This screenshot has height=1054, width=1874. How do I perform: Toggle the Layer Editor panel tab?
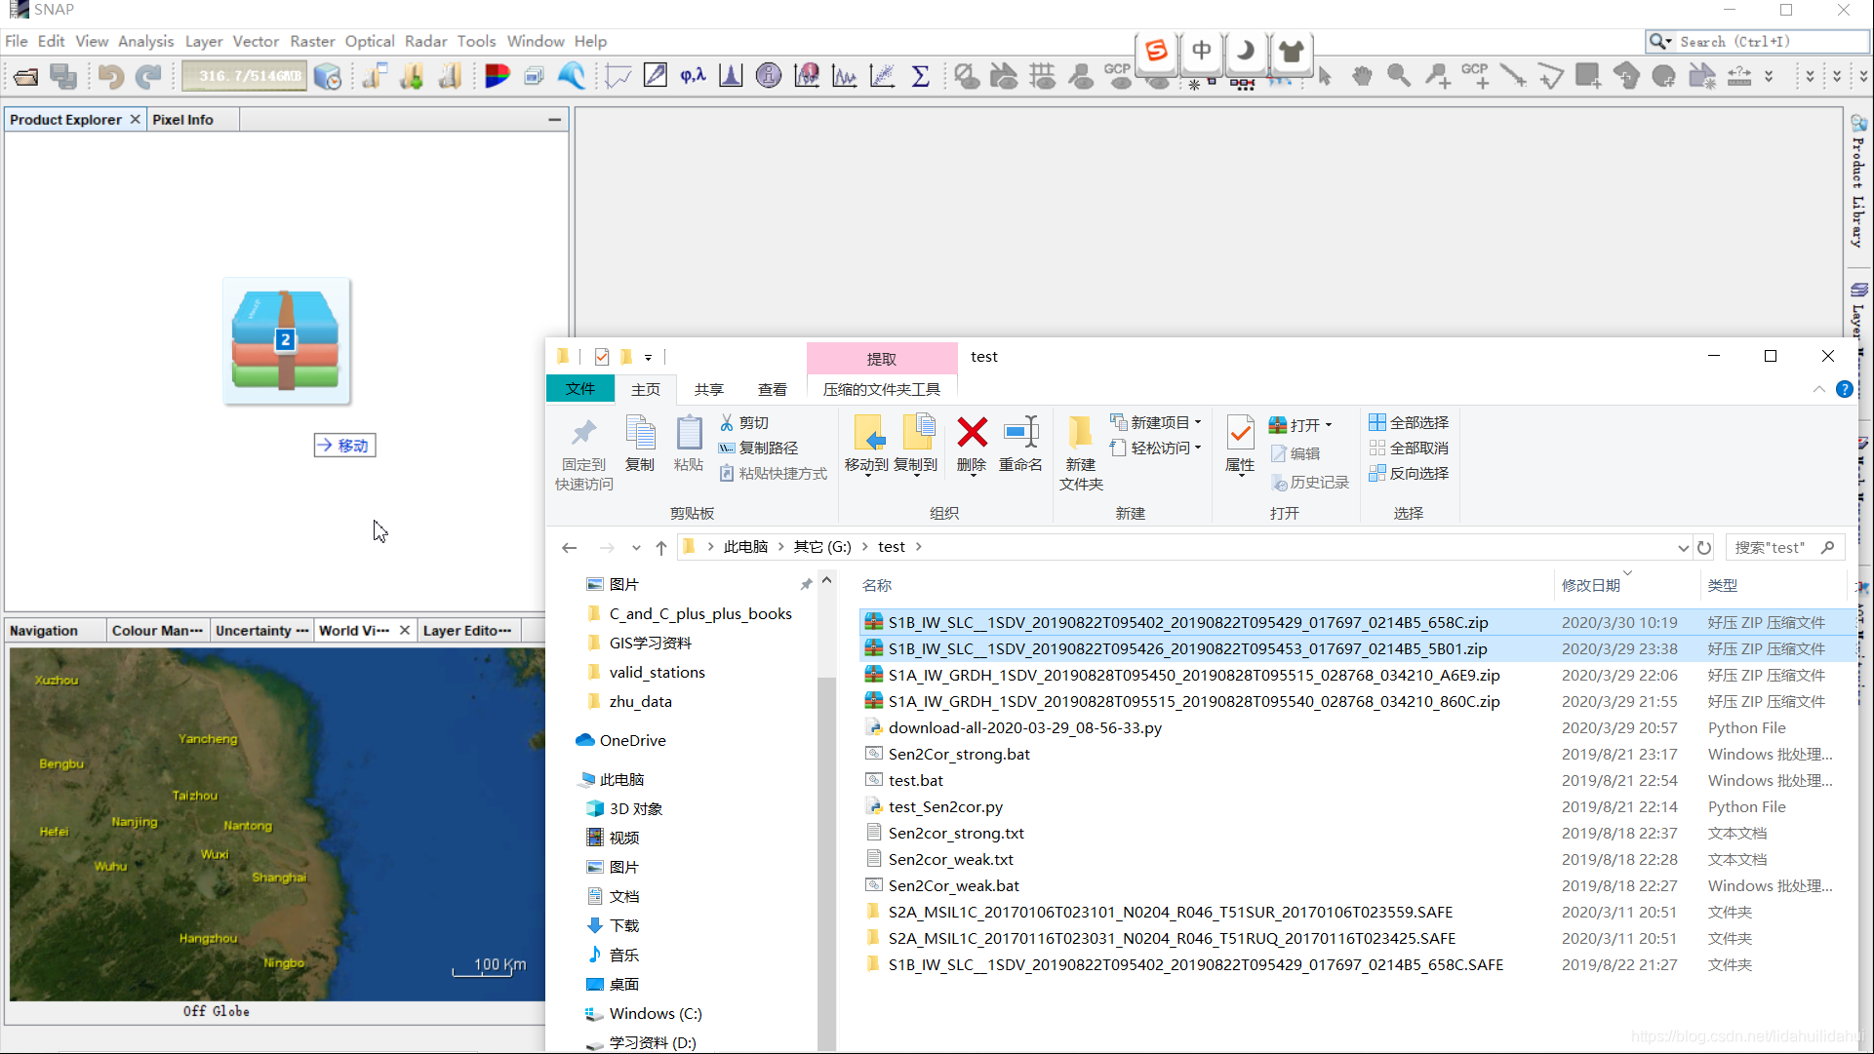pyautogui.click(x=467, y=631)
